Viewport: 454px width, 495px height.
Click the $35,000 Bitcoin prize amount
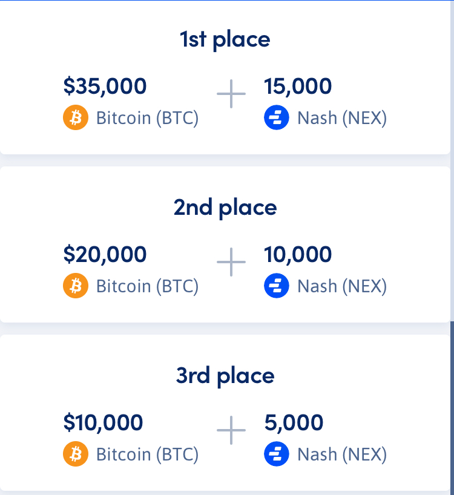(105, 86)
